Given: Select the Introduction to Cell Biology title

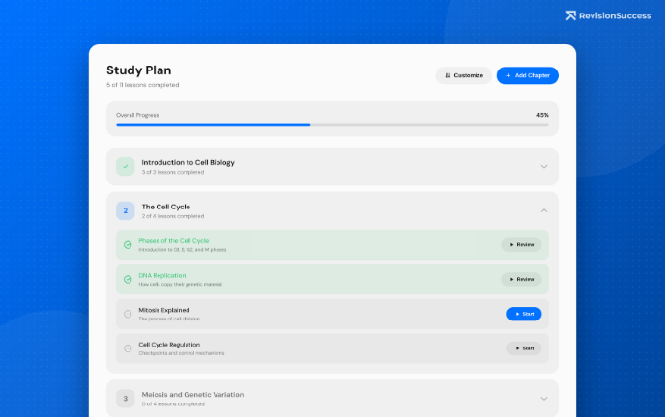Looking at the screenshot, I should coord(188,162).
